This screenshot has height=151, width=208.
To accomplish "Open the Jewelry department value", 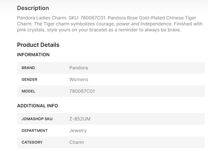I will (78, 130).
